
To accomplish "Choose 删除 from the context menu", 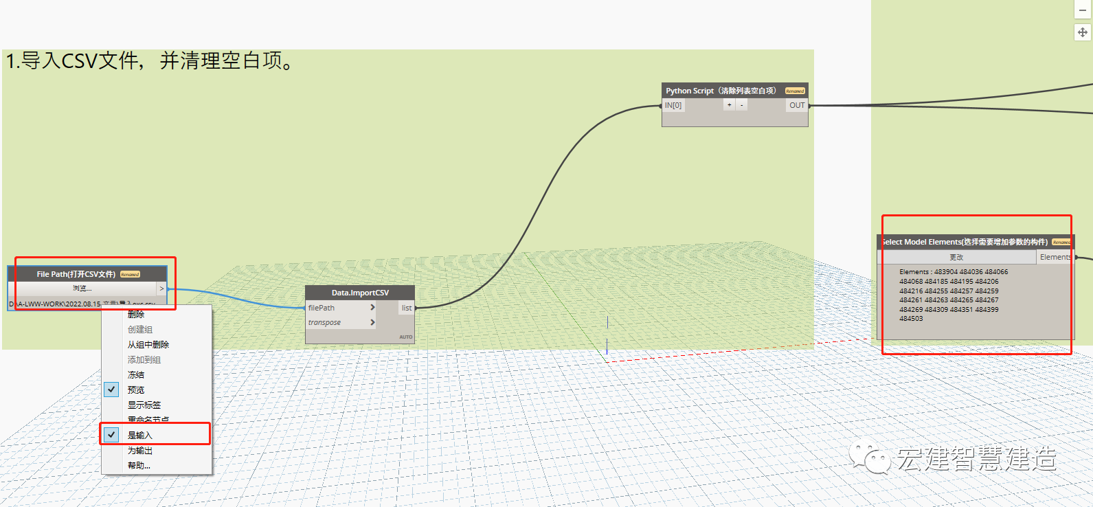I will tap(136, 314).
